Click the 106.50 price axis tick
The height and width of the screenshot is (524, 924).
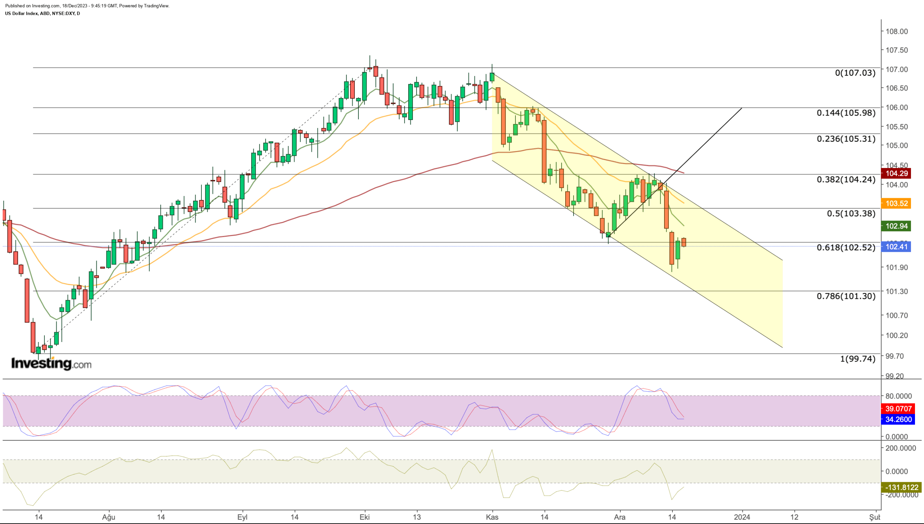coord(897,88)
